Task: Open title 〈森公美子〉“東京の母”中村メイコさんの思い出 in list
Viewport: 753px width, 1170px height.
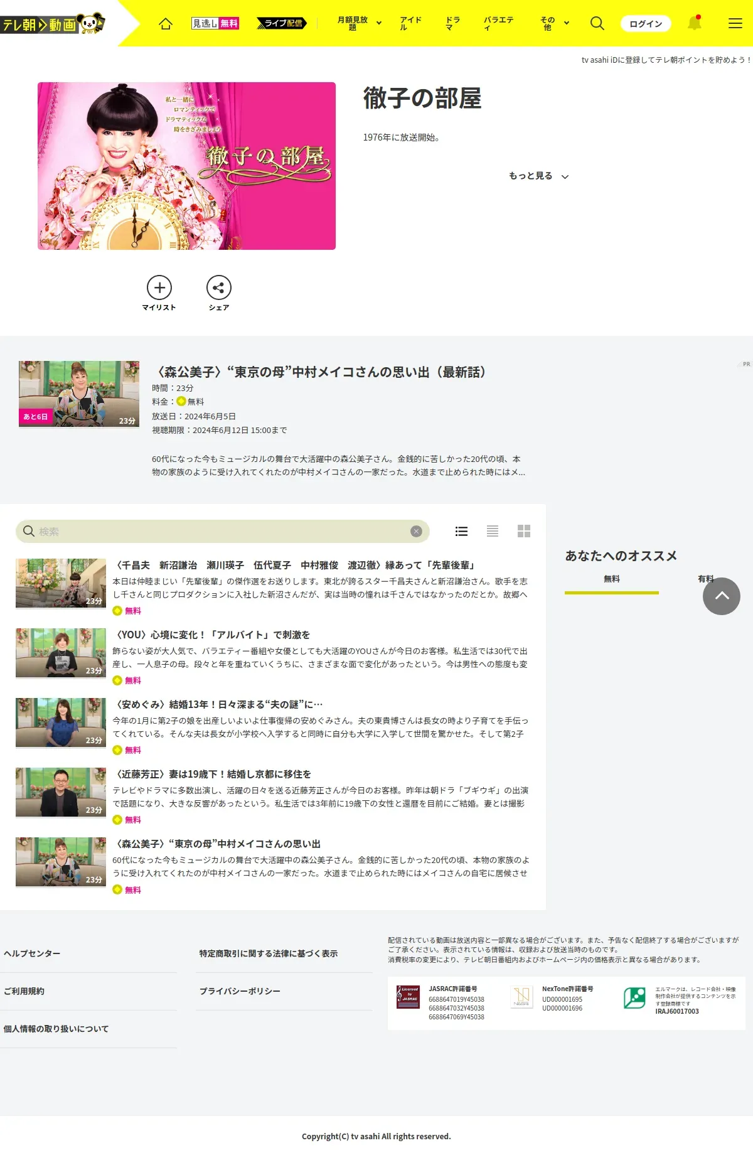Action: click(217, 844)
